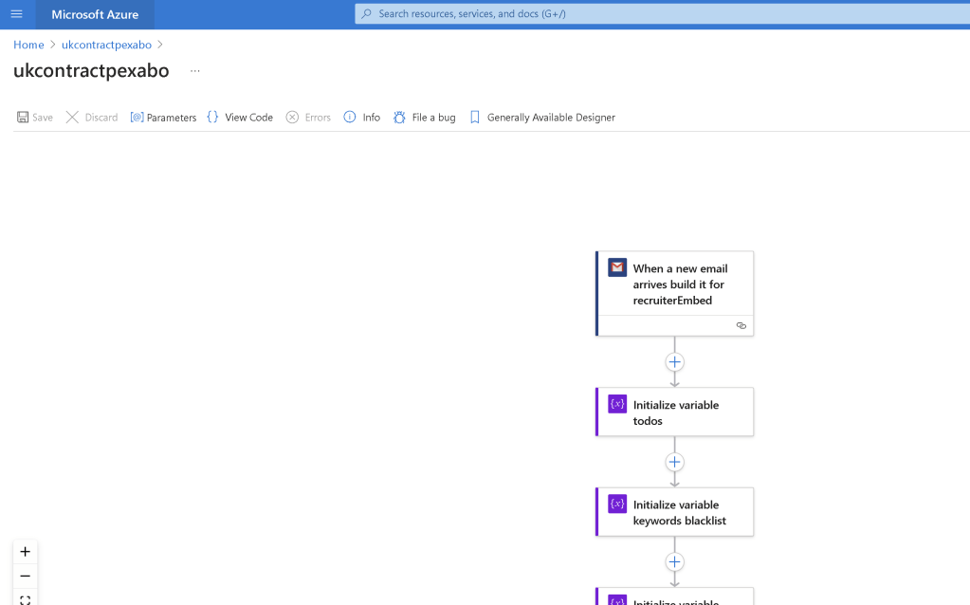The width and height of the screenshot is (970, 605).
Task: Open the Azure portal hamburger menu
Action: [x=17, y=14]
